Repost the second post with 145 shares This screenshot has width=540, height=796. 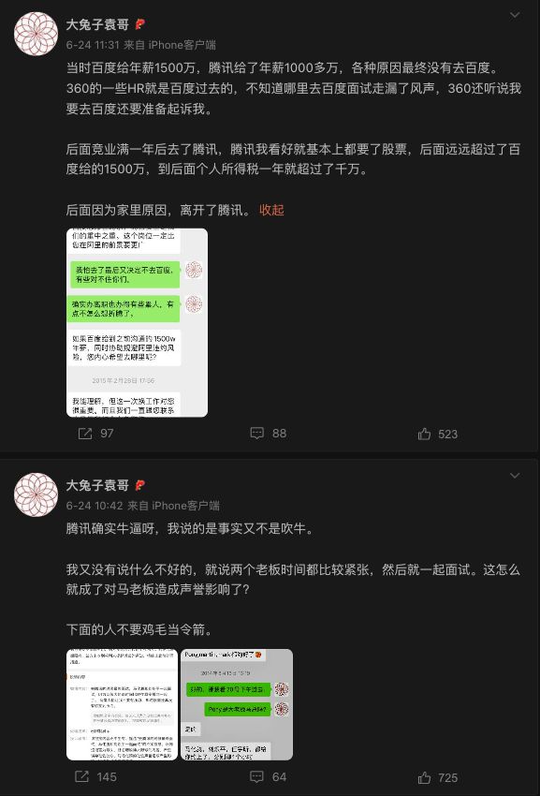pos(95,777)
